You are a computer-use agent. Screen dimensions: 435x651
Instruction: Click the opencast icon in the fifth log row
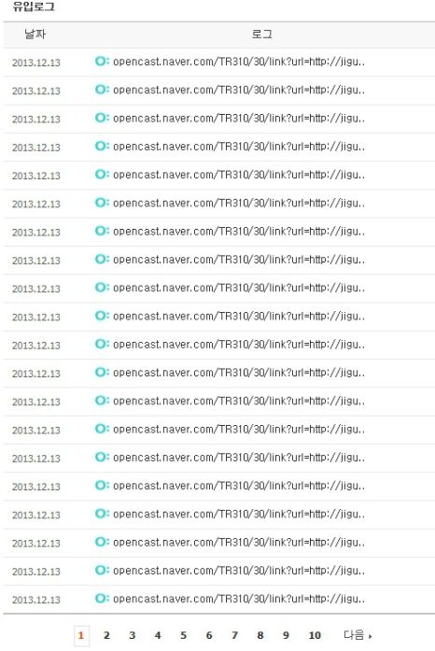click(x=102, y=174)
